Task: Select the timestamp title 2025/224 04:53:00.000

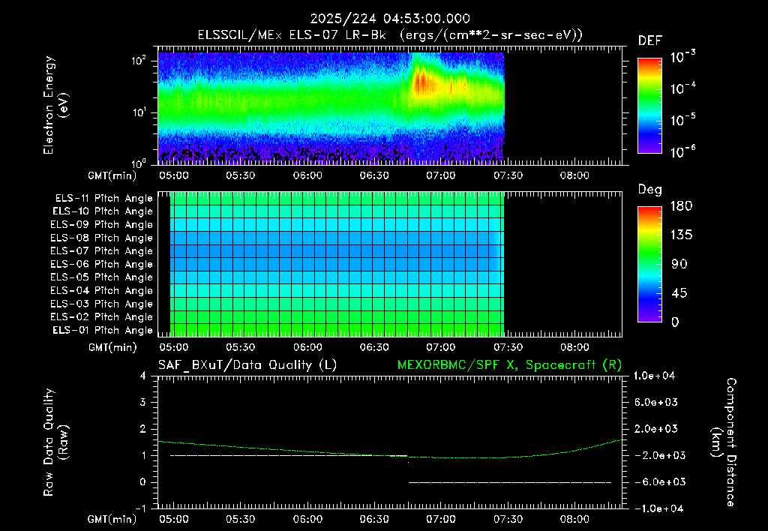Action: [x=390, y=19]
